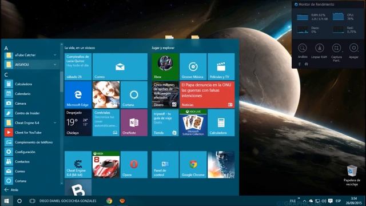The width and height of the screenshot is (366, 206).
Task: Launch the Opera browser tile
Action: pyautogui.click(x=134, y=165)
